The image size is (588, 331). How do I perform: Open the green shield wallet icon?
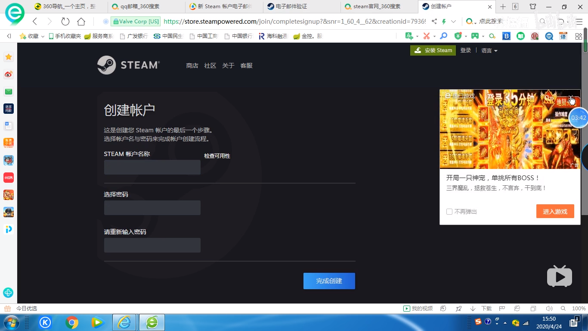pos(458,36)
